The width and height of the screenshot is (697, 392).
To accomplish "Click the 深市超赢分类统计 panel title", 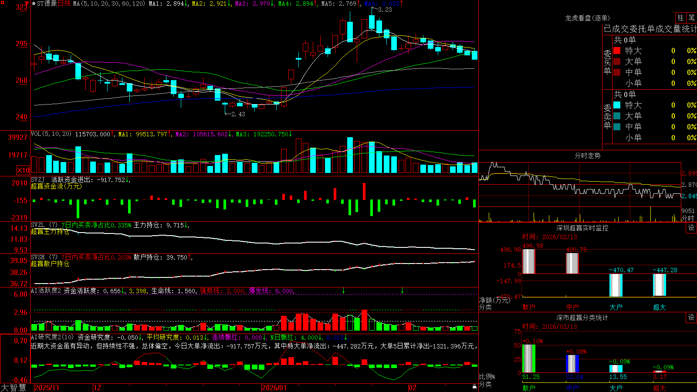I will point(582,318).
